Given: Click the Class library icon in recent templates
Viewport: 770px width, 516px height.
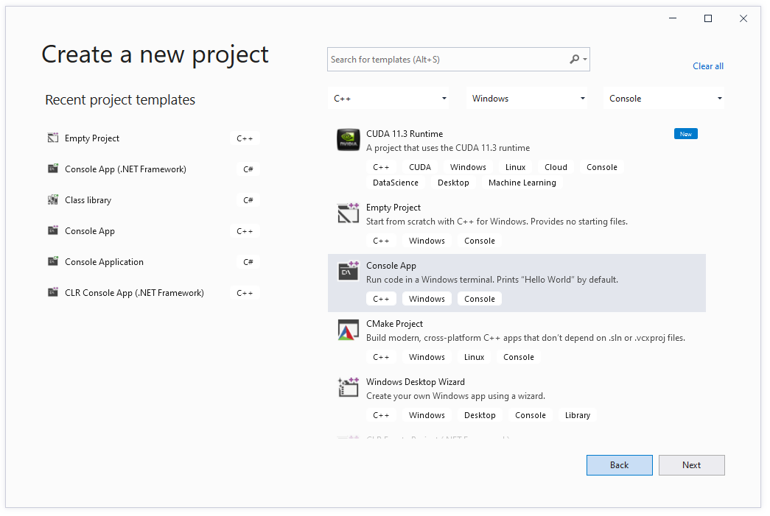Looking at the screenshot, I should coord(53,199).
